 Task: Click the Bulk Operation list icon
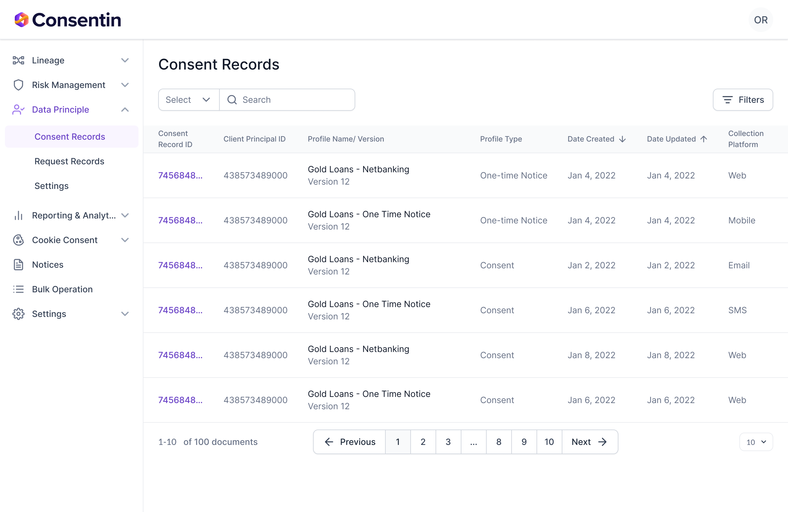coord(18,289)
